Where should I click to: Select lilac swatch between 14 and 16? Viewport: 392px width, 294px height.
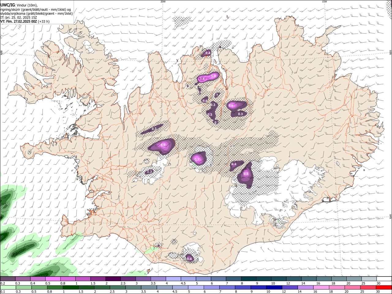[306, 287]
